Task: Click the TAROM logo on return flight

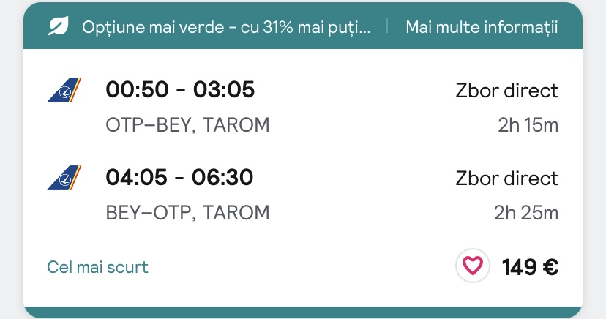Action: pyautogui.click(x=64, y=178)
